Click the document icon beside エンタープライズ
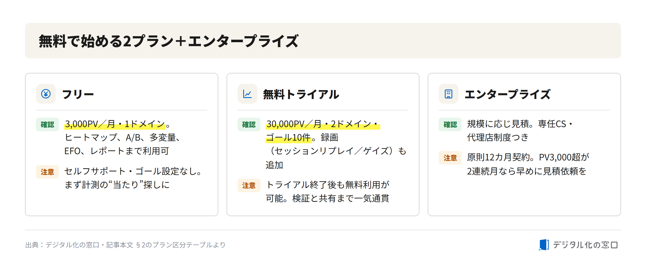 tap(448, 94)
